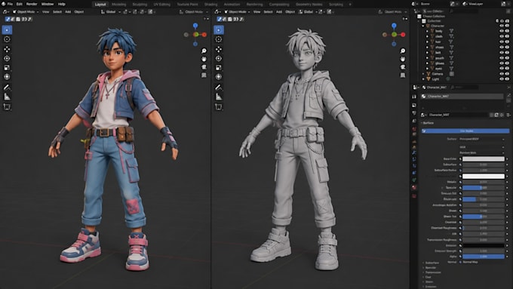The width and height of the screenshot is (513, 289).
Task: Click navigation gizmo red axis, right viewport
Action: tap(403, 35)
